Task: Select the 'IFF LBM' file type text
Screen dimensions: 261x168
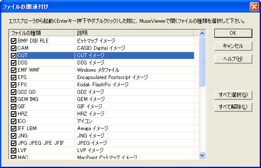Action: click(27, 128)
